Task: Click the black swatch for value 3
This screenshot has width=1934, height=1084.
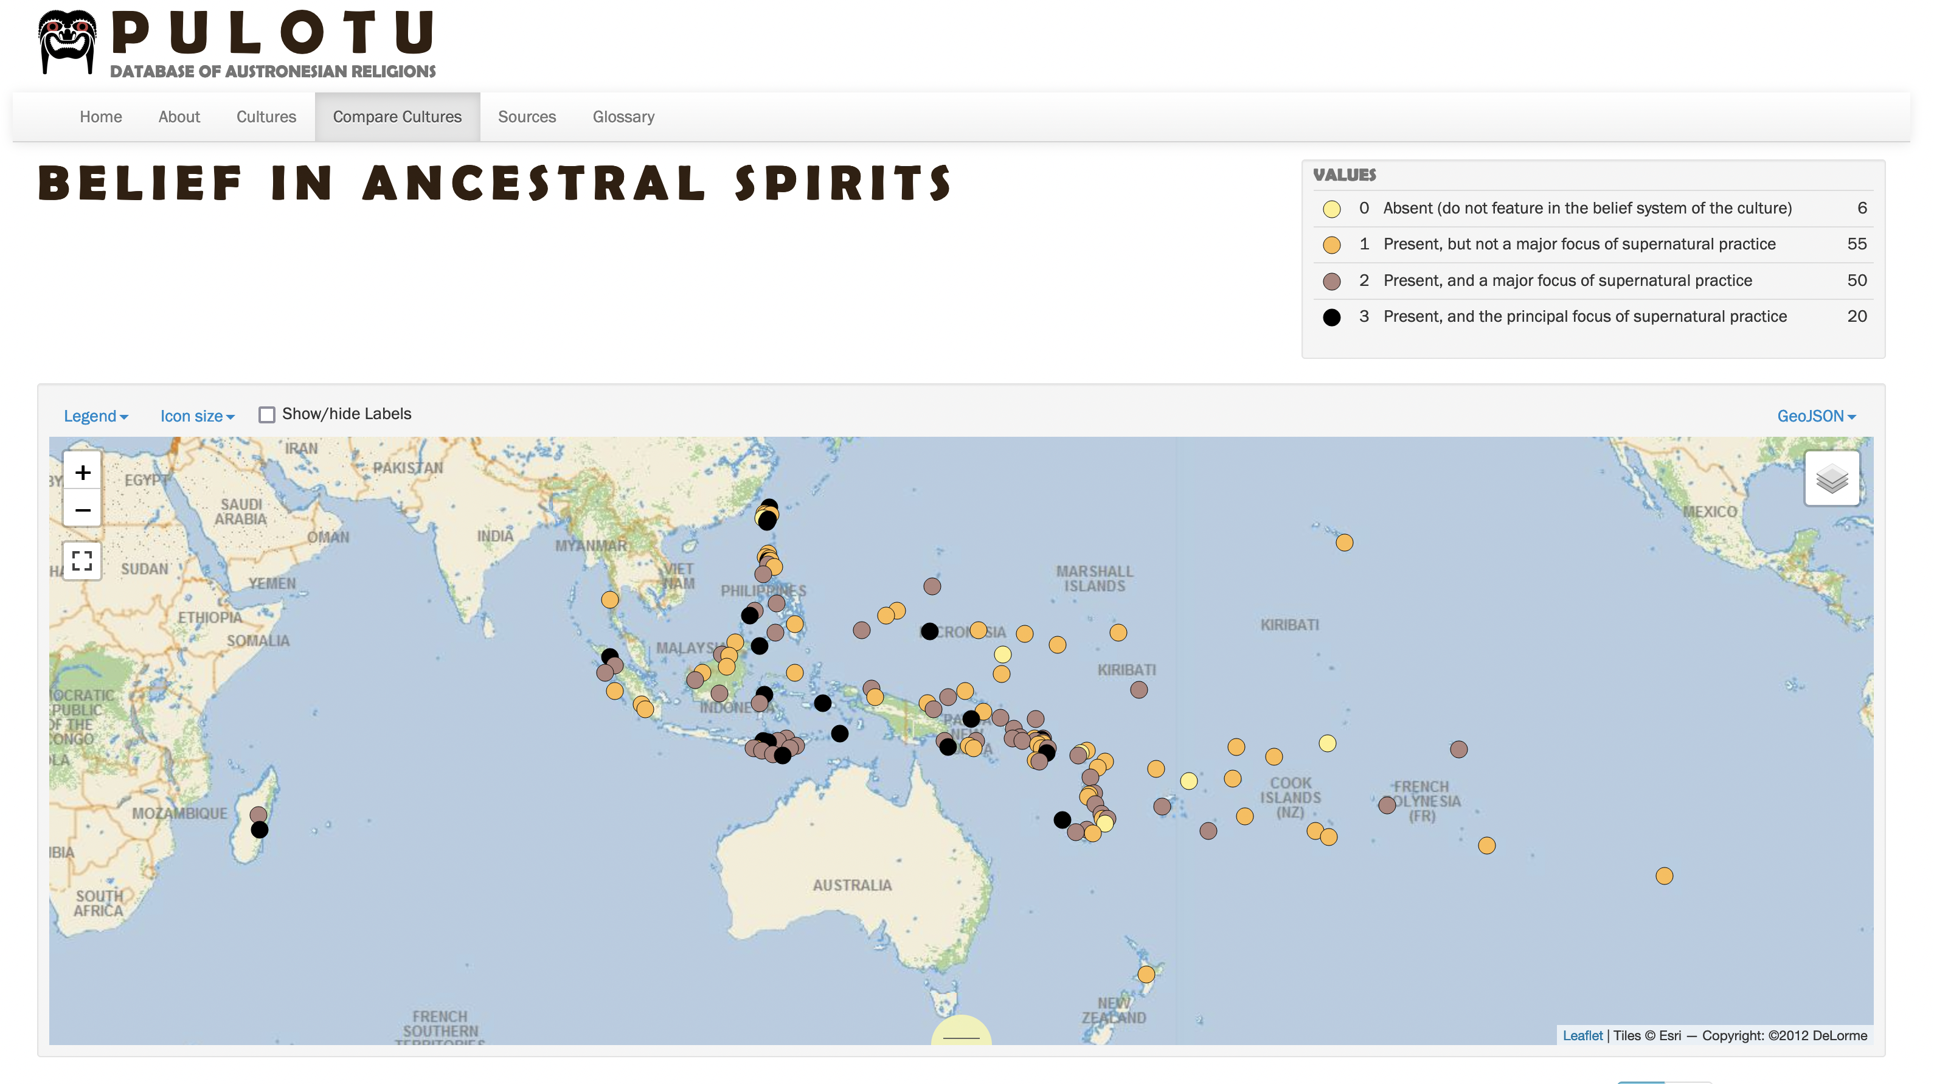Action: coord(1331,317)
